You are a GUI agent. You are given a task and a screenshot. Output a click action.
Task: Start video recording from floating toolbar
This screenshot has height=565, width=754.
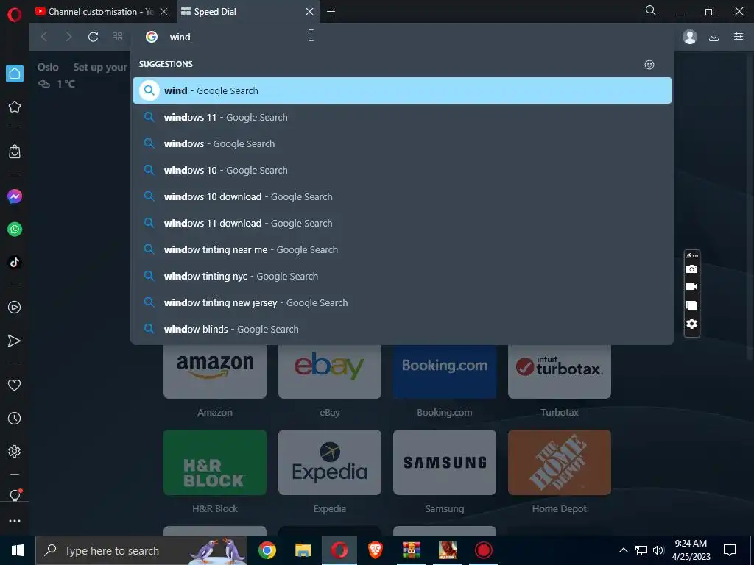click(x=691, y=287)
